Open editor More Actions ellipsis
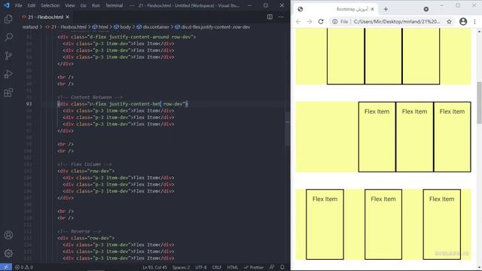The height and width of the screenshot is (271, 482). point(281,17)
